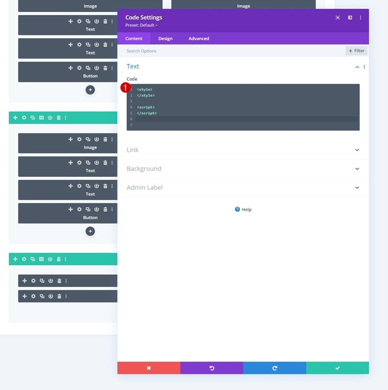Open the Image module's gear settings
The image size is (388, 390).
pyautogui.click(x=79, y=140)
